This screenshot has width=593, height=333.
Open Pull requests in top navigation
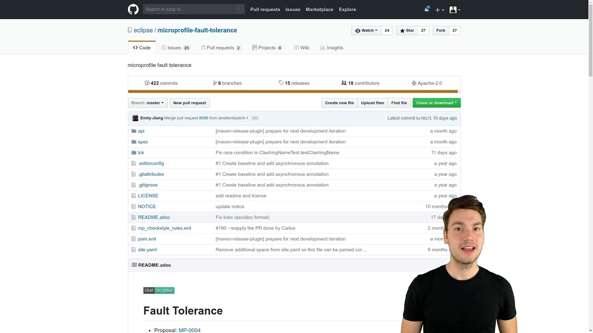click(265, 9)
